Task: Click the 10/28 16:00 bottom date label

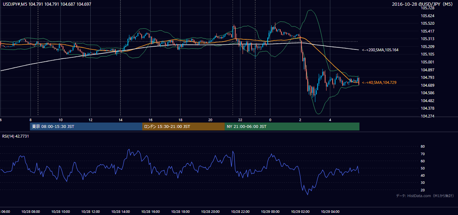Action: tap(151, 212)
